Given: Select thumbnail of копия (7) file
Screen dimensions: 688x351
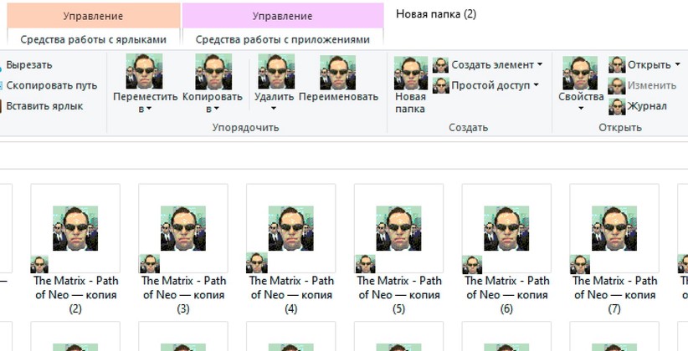Looking at the screenshot, I should tap(614, 228).
